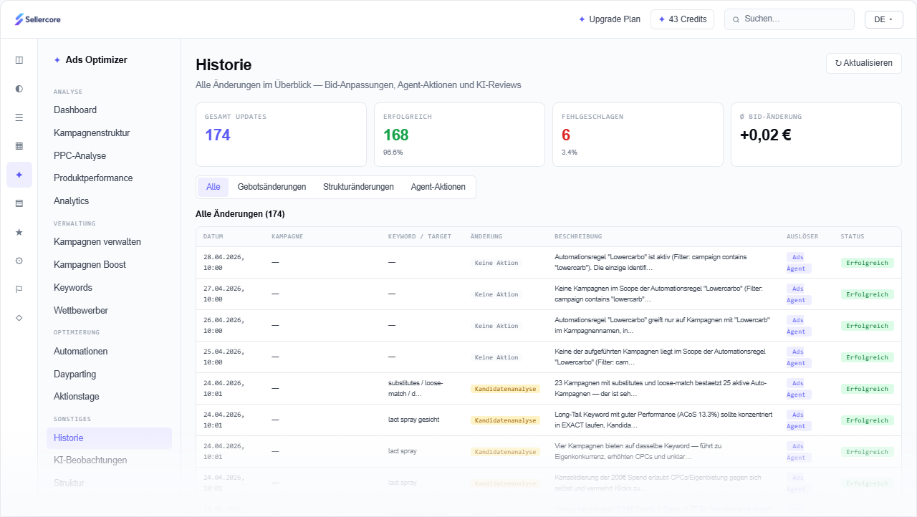Click description starting '23 Kampagnen mit substitutes'
The width and height of the screenshot is (917, 517).
661,388
